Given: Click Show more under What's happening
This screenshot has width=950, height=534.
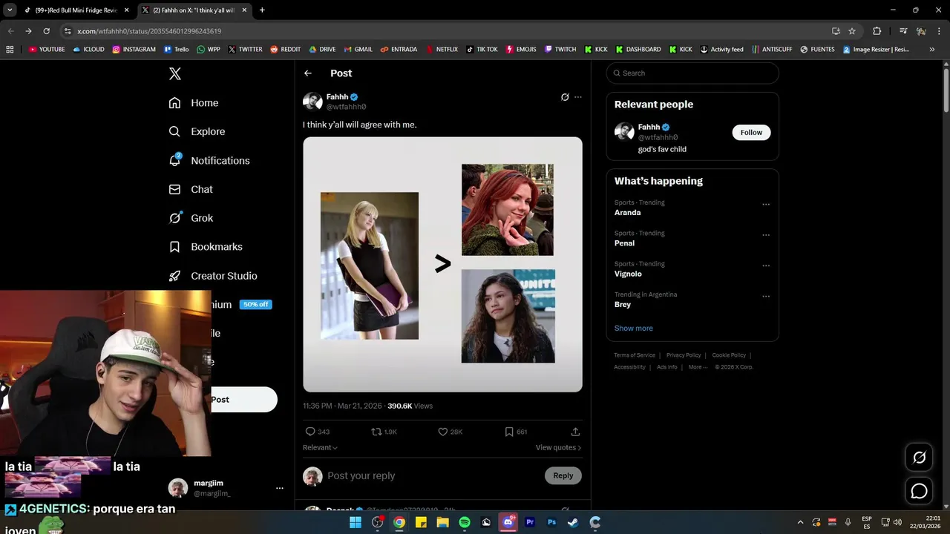Looking at the screenshot, I should pyautogui.click(x=634, y=329).
